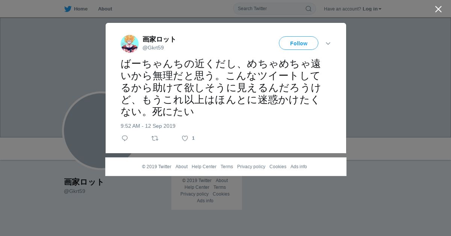
Task: Like the tweet with the heart icon
Action: (x=185, y=138)
